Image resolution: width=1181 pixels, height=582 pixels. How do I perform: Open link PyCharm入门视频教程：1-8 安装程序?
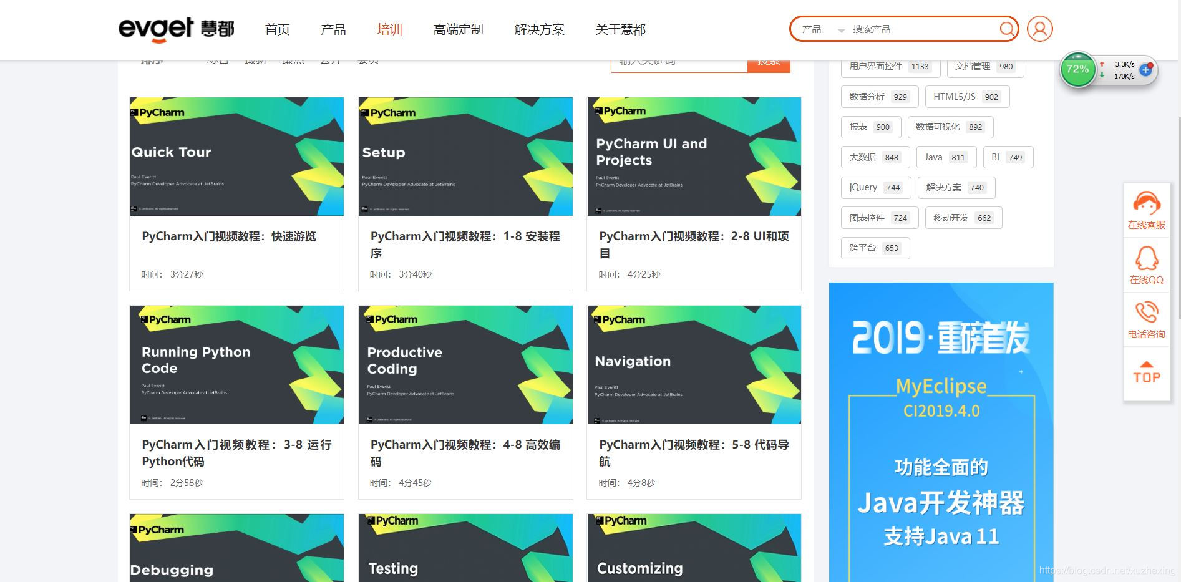[465, 245]
